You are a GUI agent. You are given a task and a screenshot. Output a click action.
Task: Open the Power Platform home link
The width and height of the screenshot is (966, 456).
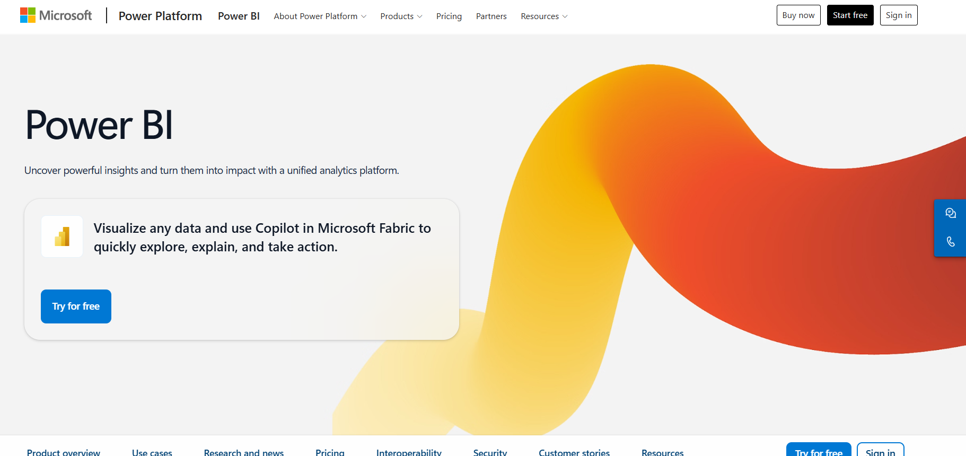coord(160,16)
